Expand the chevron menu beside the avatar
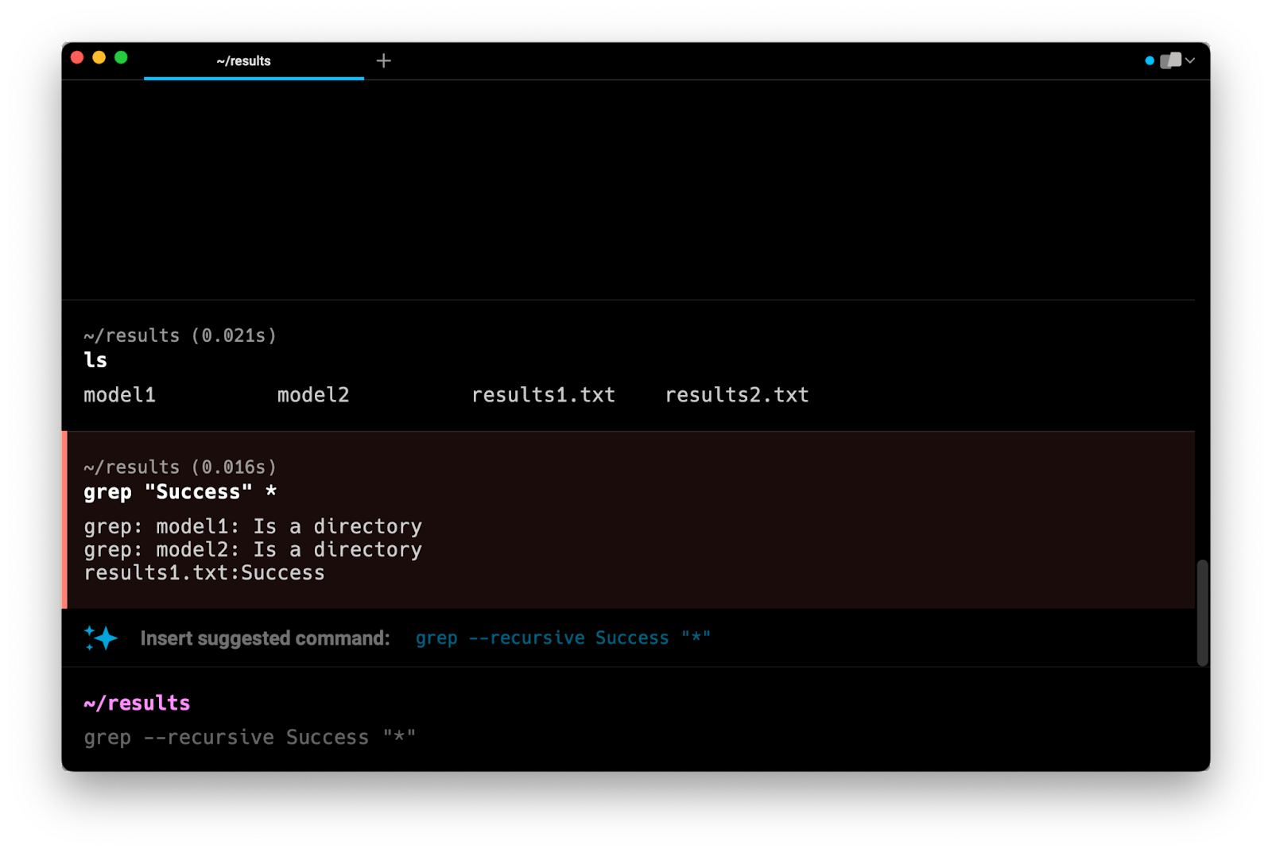This screenshot has height=853, width=1272. (x=1190, y=61)
